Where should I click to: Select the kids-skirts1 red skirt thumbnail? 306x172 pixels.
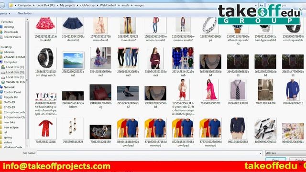tap(46, 25)
